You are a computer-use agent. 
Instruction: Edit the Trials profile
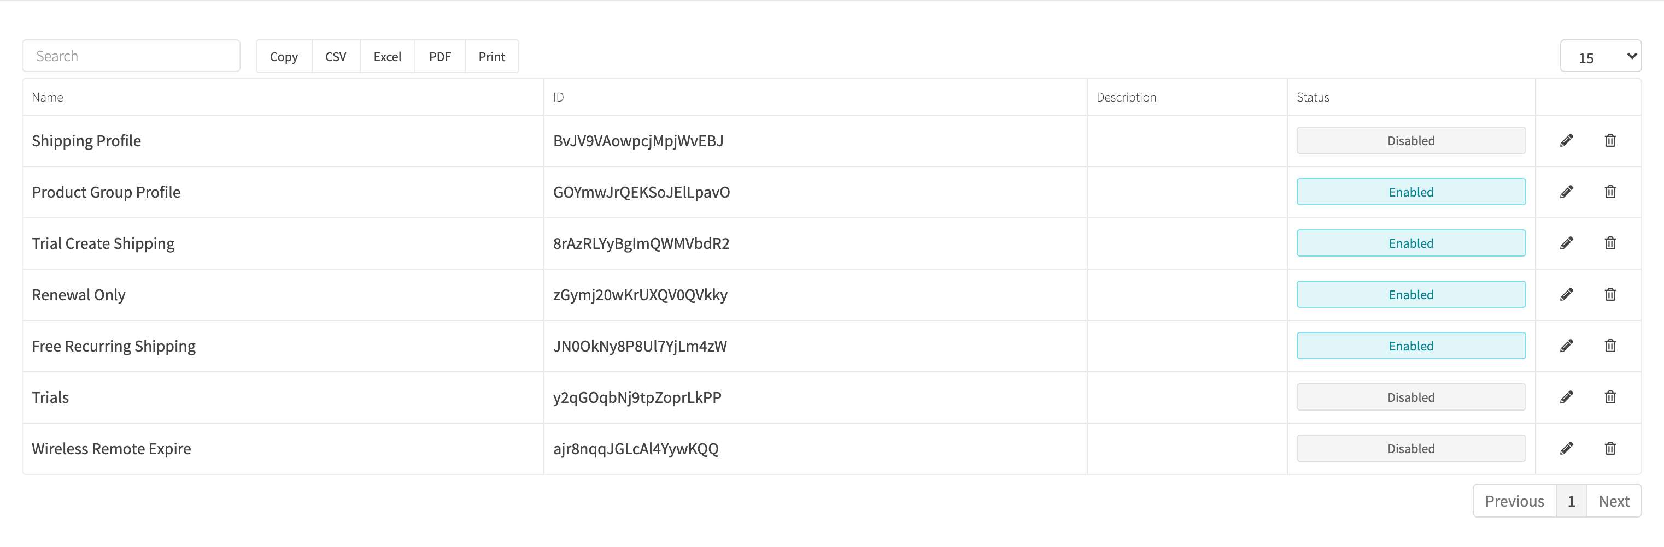1567,397
